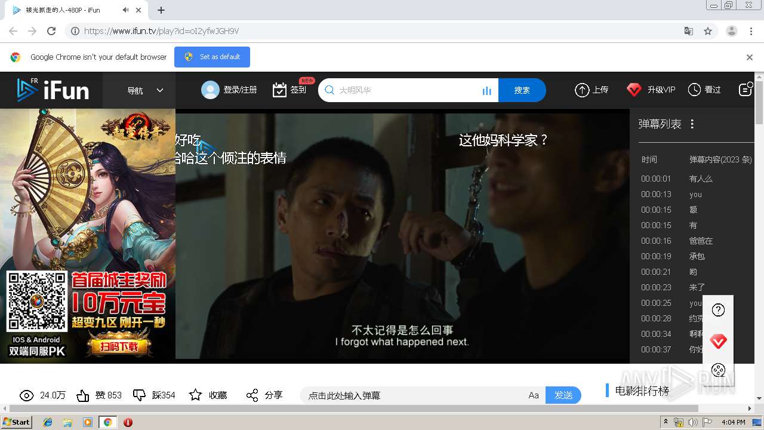764x430 pixels.
Task: Click the translate page icon
Action: [x=689, y=31]
